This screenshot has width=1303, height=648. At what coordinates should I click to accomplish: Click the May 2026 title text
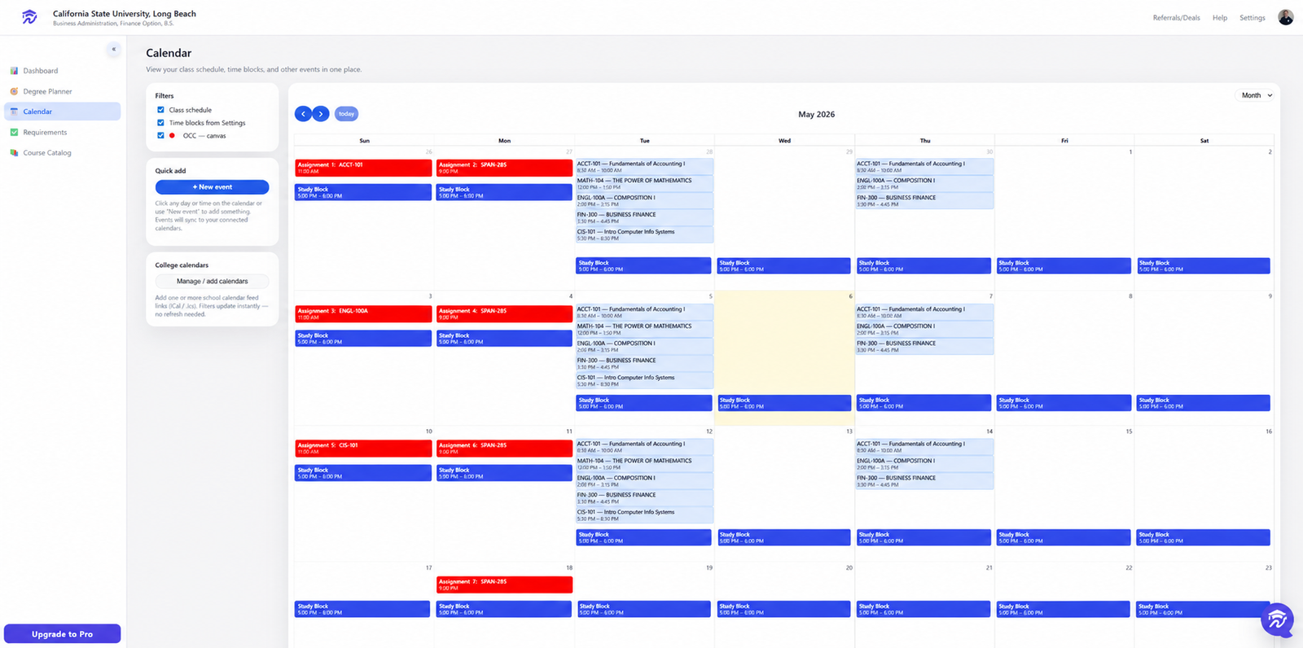tap(816, 115)
